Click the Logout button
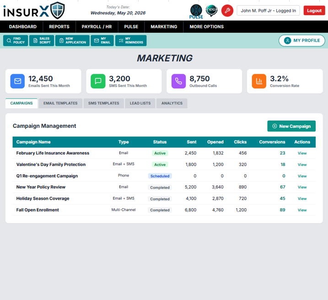The height and width of the screenshot is (300, 328). 314,11
